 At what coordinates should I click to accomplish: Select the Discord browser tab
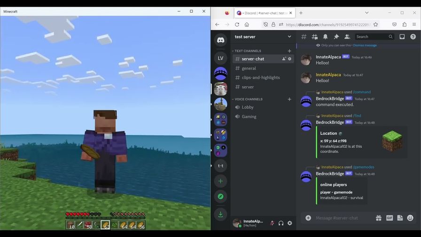click(265, 13)
